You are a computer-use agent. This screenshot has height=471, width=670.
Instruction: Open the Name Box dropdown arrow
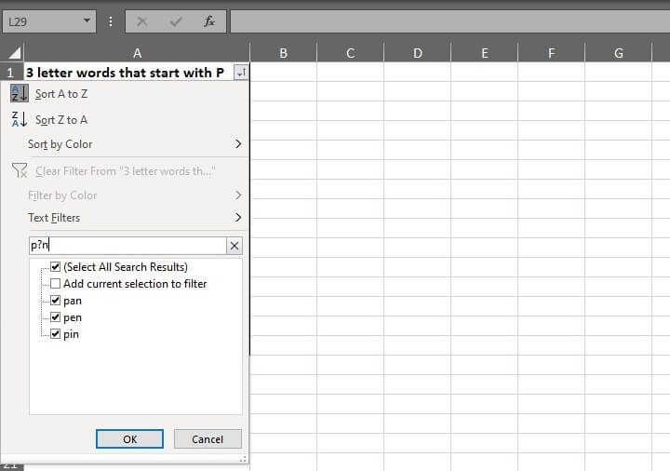pyautogui.click(x=87, y=20)
